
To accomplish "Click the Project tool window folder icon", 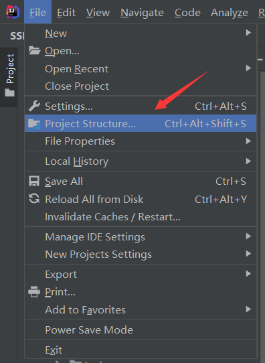I will (10, 92).
